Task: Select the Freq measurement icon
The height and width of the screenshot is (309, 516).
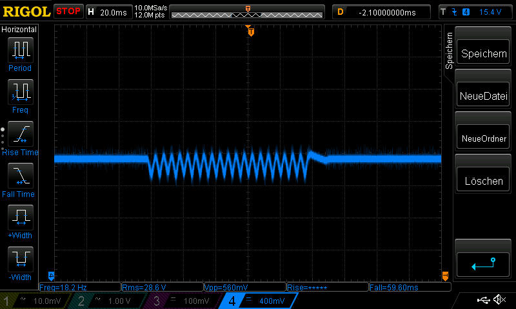Action: (21, 91)
